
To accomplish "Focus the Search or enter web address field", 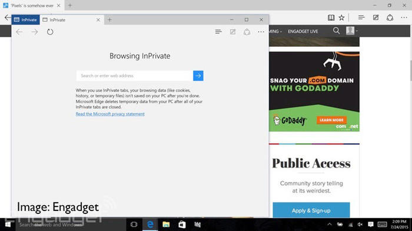I will pyautogui.click(x=135, y=76).
